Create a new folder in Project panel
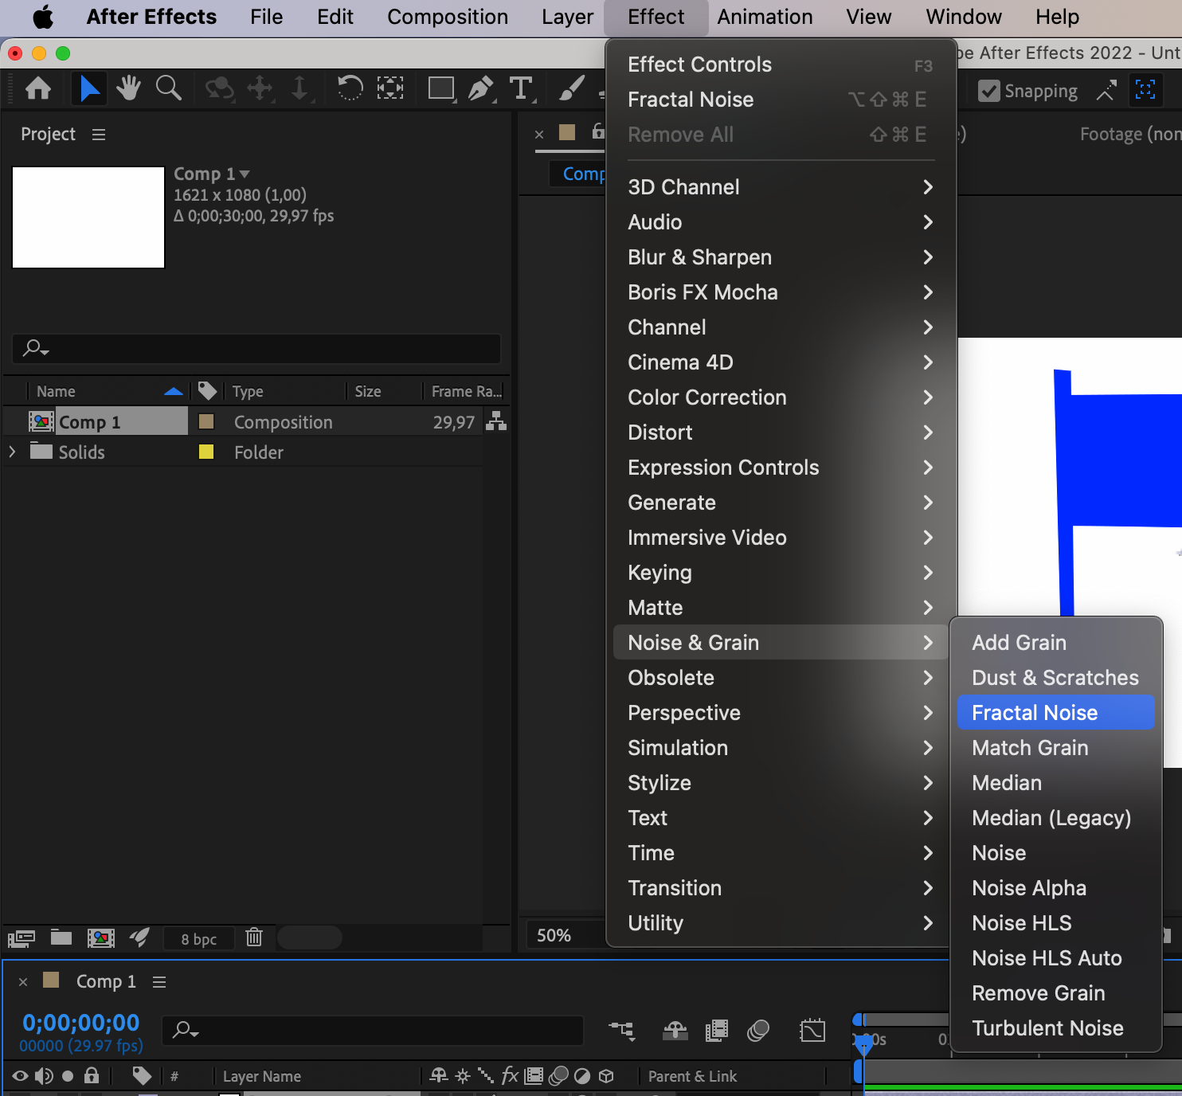 pos(61,937)
